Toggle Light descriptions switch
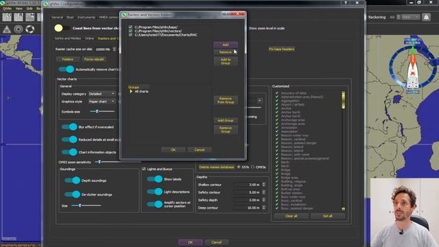The height and width of the screenshot is (247, 439). coord(154,191)
